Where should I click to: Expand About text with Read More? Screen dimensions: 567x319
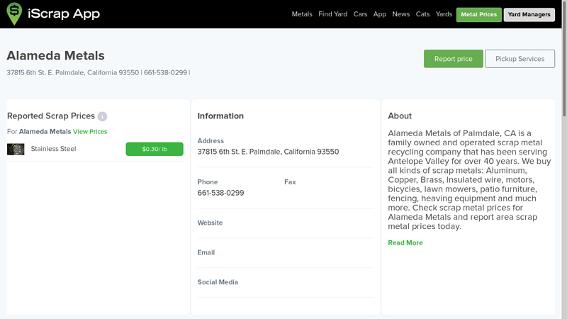405,243
